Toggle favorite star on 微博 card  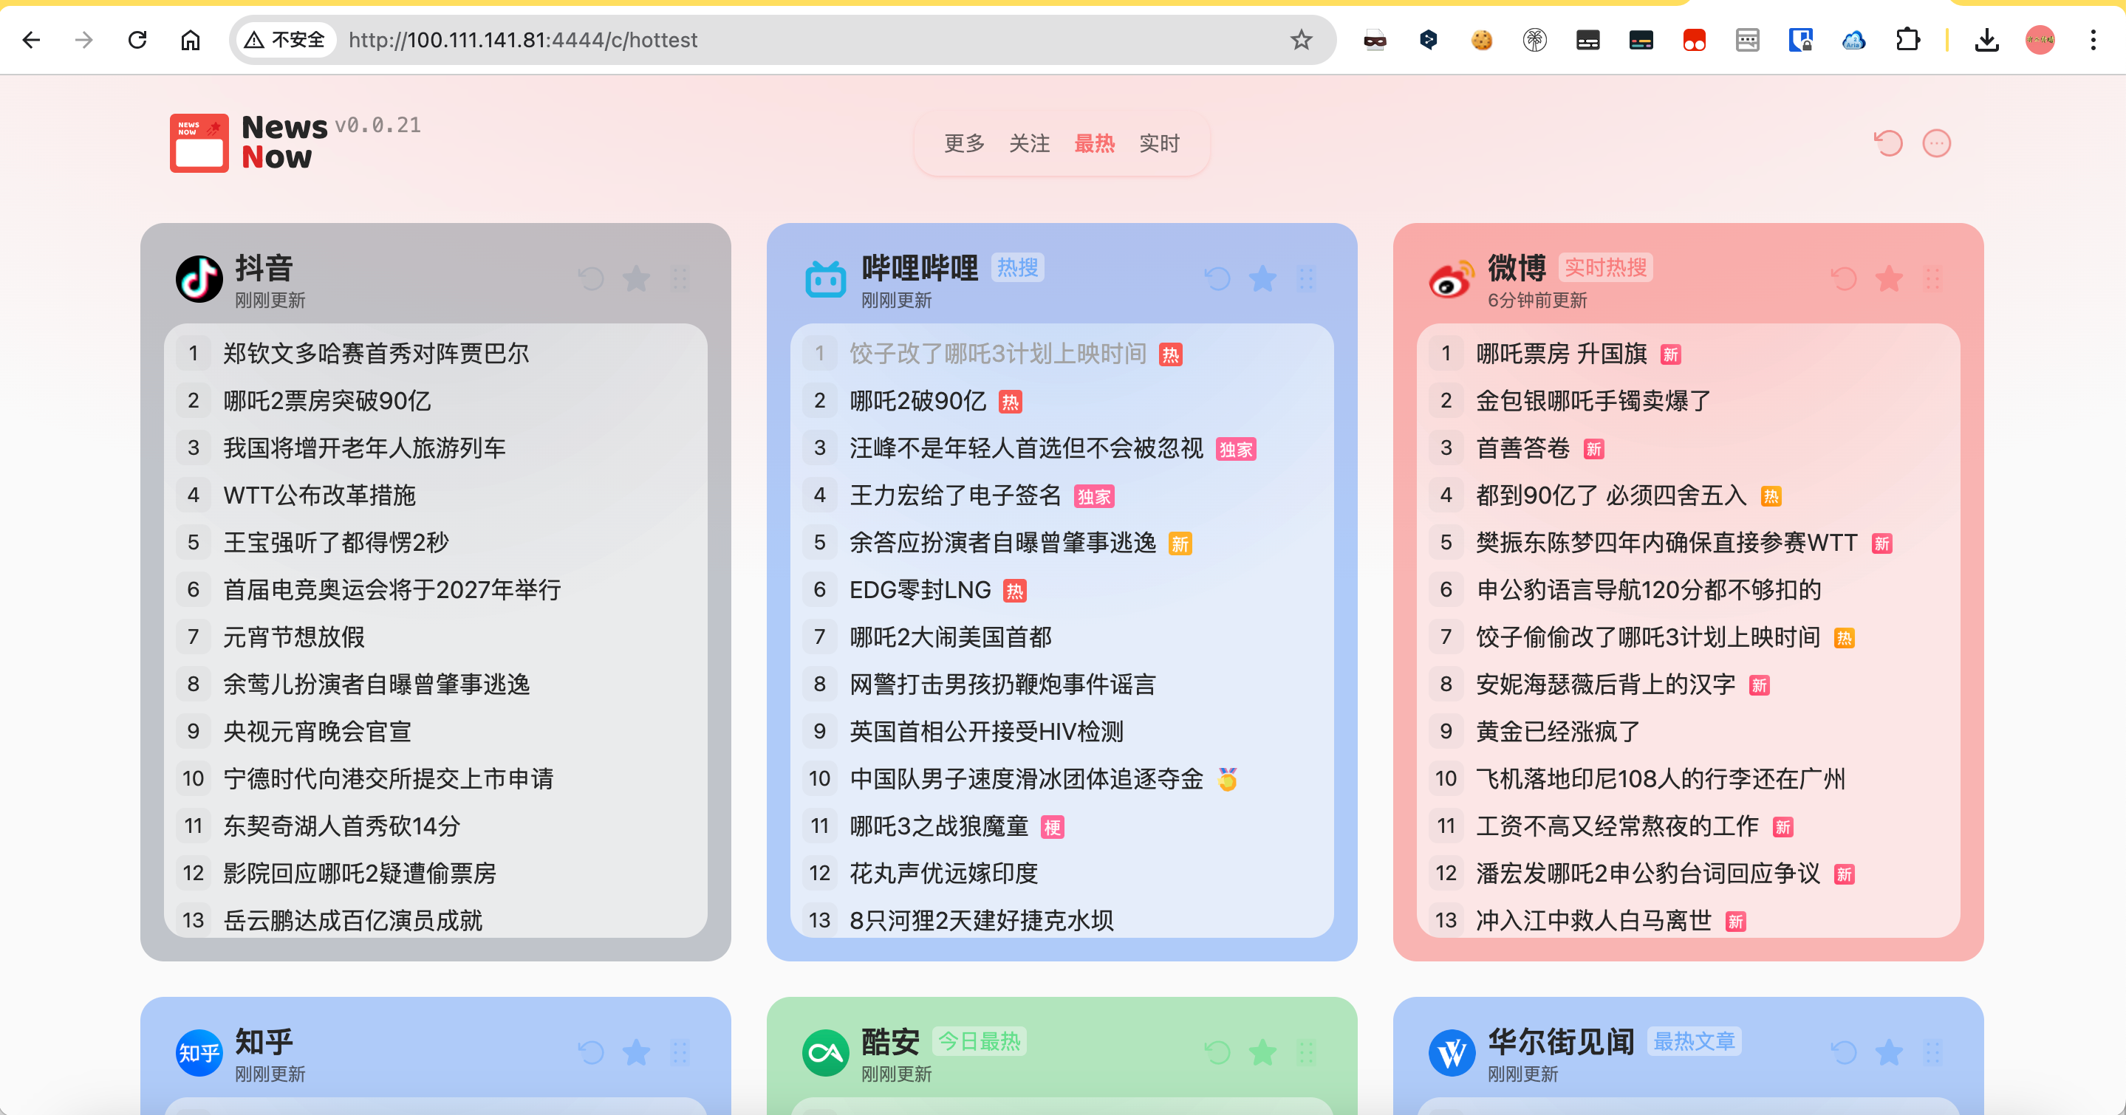click(x=1888, y=279)
